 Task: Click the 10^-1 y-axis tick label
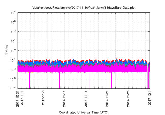click(x=13, y=60)
